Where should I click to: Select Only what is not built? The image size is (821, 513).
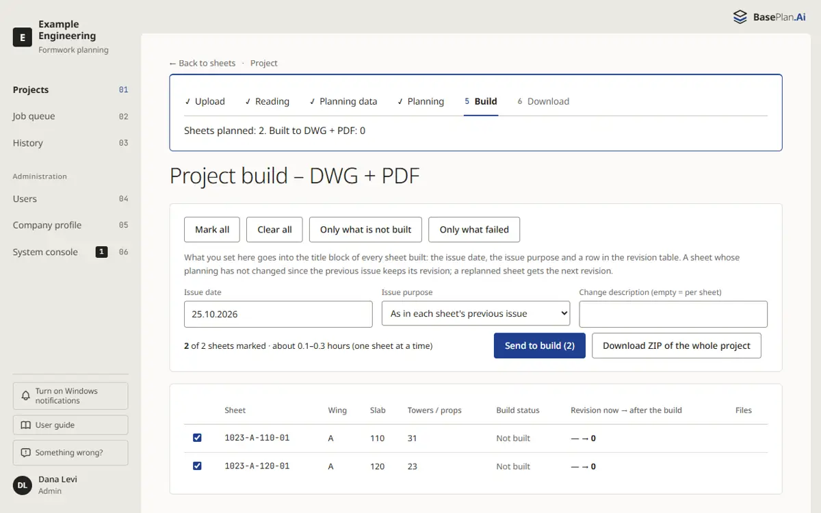pos(365,229)
